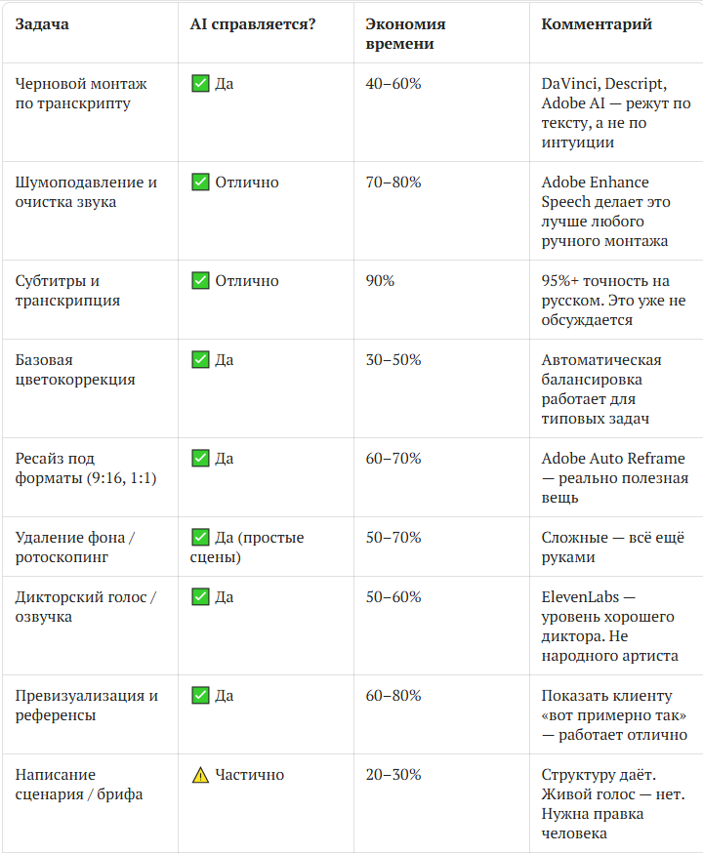Click the green checkmark in the Черновой монтаж row

pos(200,83)
